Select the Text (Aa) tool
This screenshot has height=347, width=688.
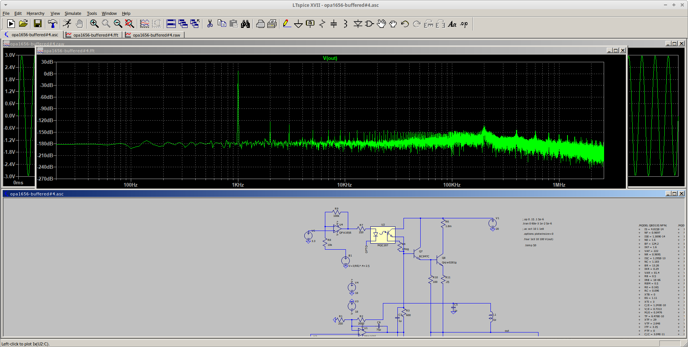point(452,24)
